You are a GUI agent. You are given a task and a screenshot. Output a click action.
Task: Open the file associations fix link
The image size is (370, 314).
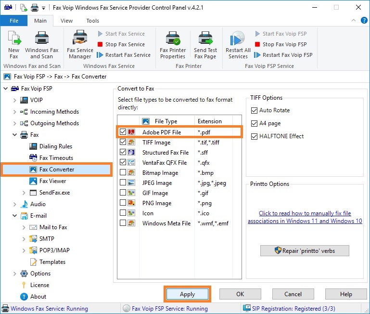point(305,217)
